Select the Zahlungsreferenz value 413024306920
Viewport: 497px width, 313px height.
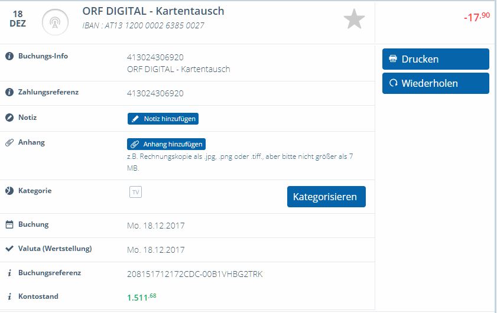(x=155, y=93)
